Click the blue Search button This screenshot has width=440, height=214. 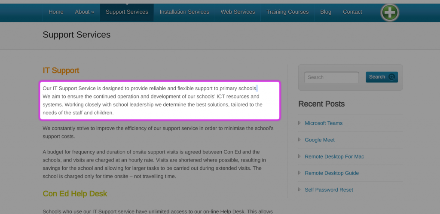[x=382, y=77]
